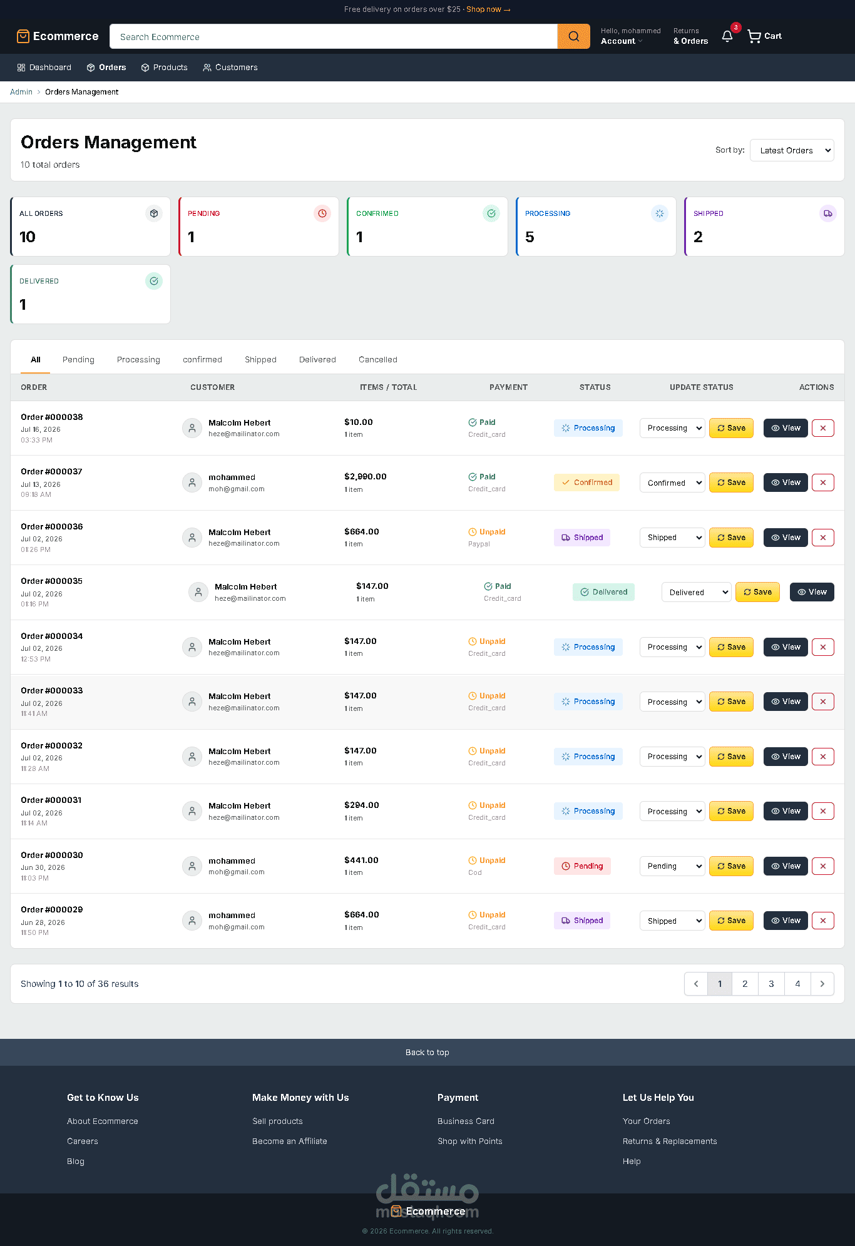This screenshot has width=855, height=1246.
Task: Focus the Search Ecommerce input field
Action: 334,36
